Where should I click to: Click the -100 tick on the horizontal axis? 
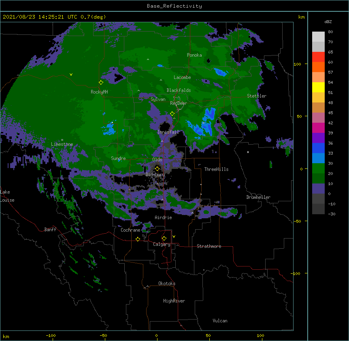(51, 335)
